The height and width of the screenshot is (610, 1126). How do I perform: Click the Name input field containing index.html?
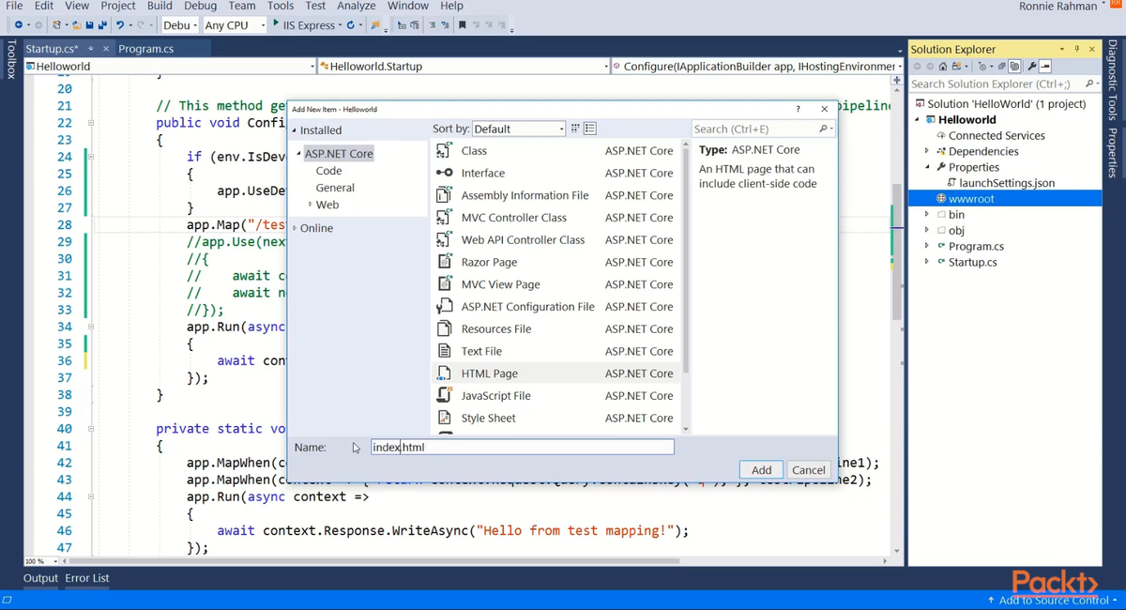(522, 447)
